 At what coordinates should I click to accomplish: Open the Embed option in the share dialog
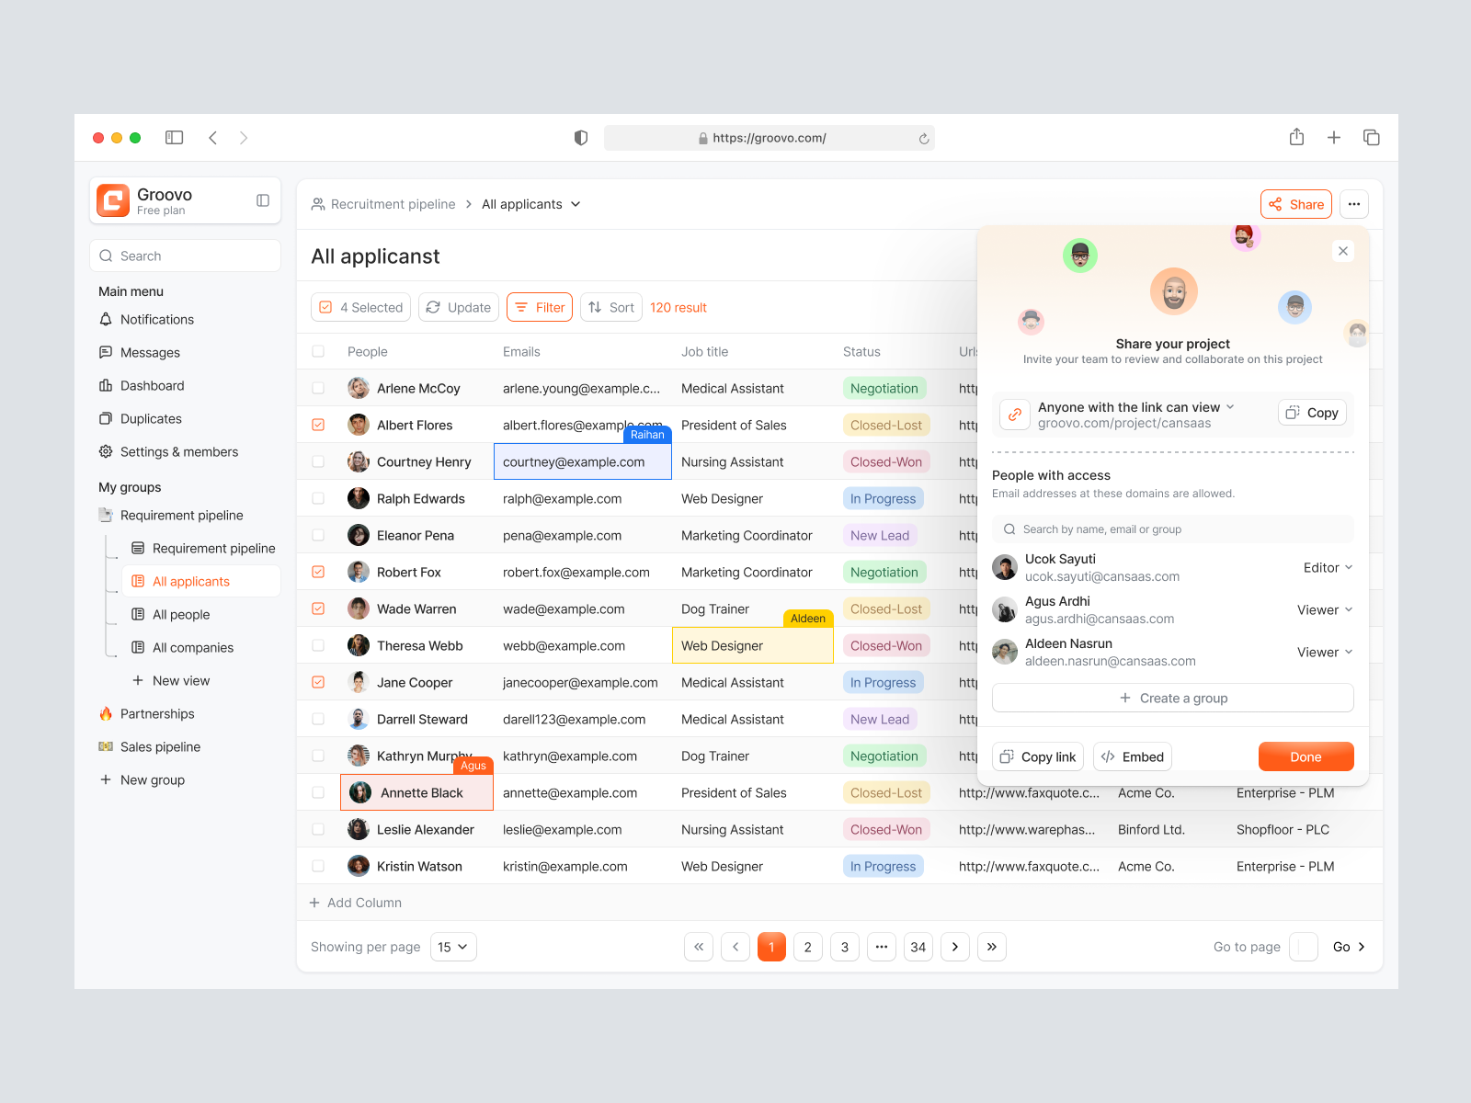pos(1132,756)
